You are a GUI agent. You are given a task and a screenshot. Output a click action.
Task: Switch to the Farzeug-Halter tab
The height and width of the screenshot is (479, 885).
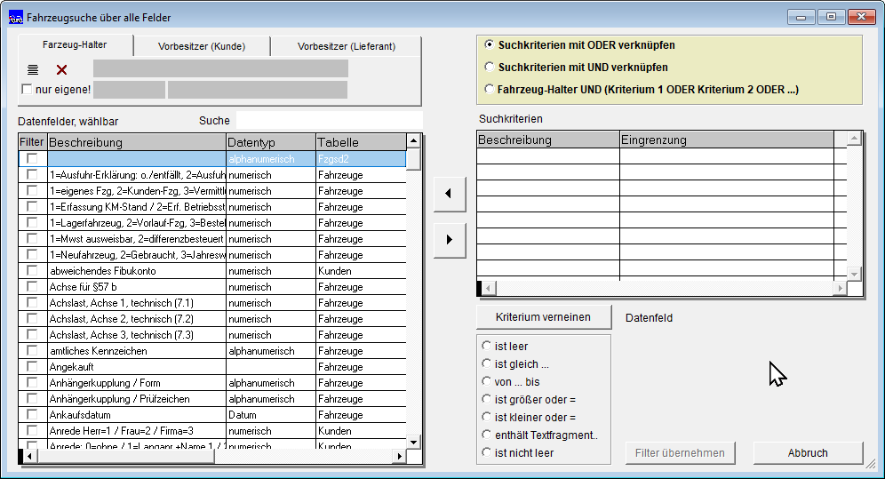75,44
